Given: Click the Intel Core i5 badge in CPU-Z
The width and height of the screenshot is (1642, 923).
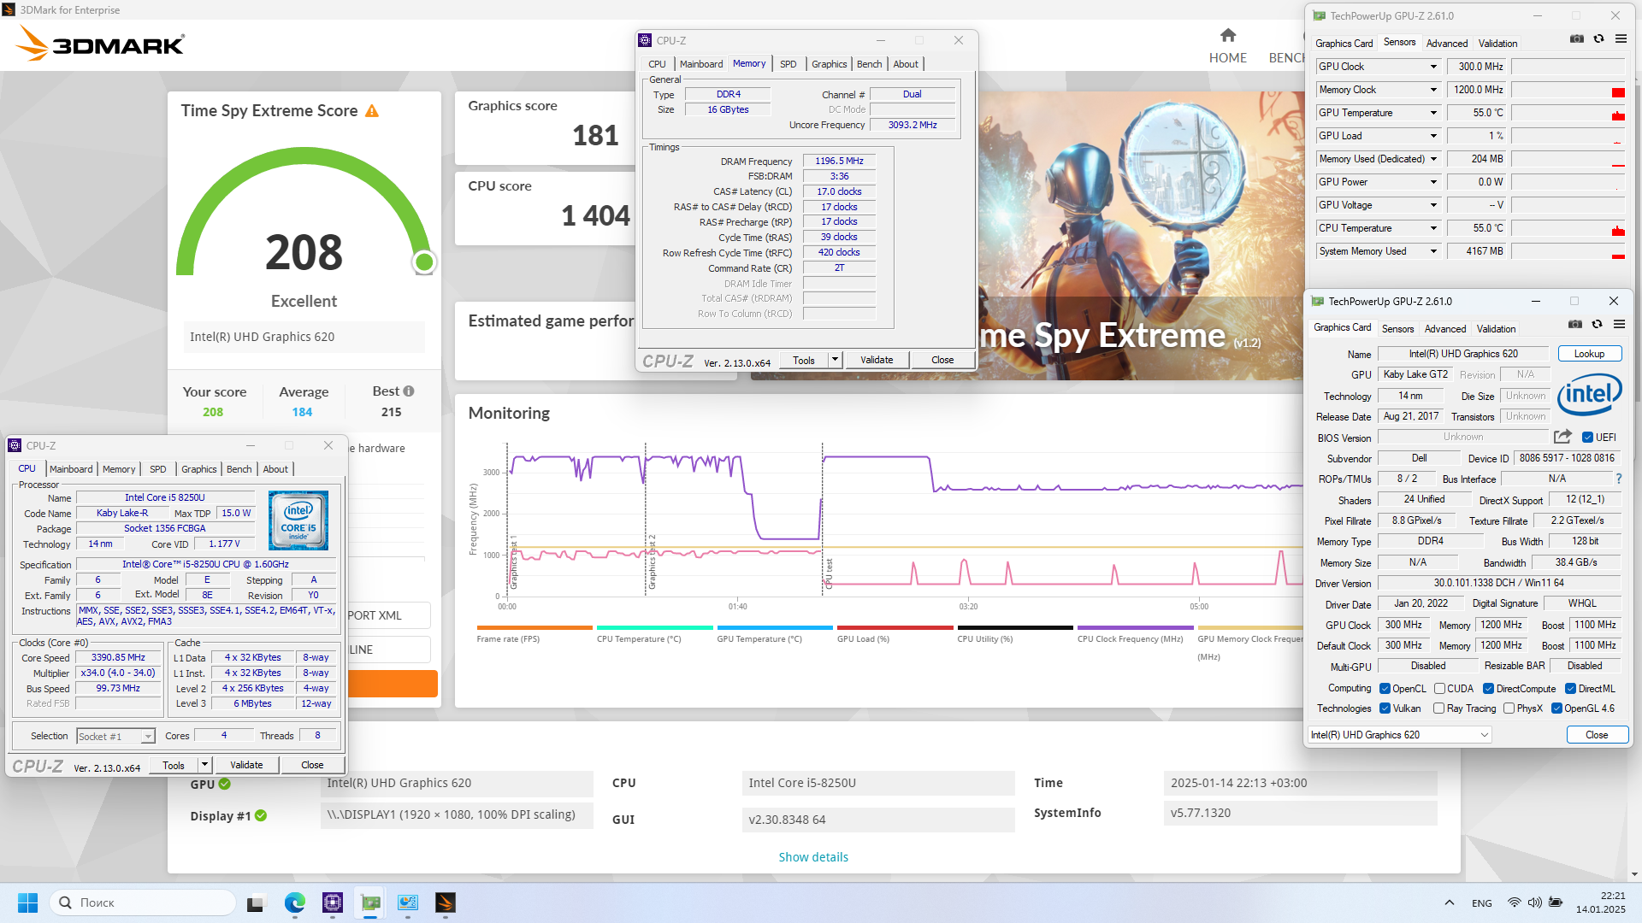Looking at the screenshot, I should [x=298, y=520].
